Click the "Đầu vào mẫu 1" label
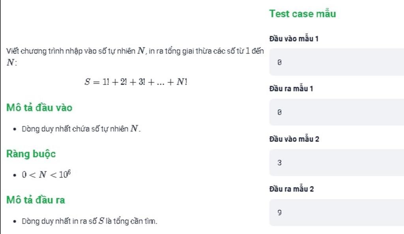Image resolution: width=404 pixels, height=234 pixels. point(294,39)
